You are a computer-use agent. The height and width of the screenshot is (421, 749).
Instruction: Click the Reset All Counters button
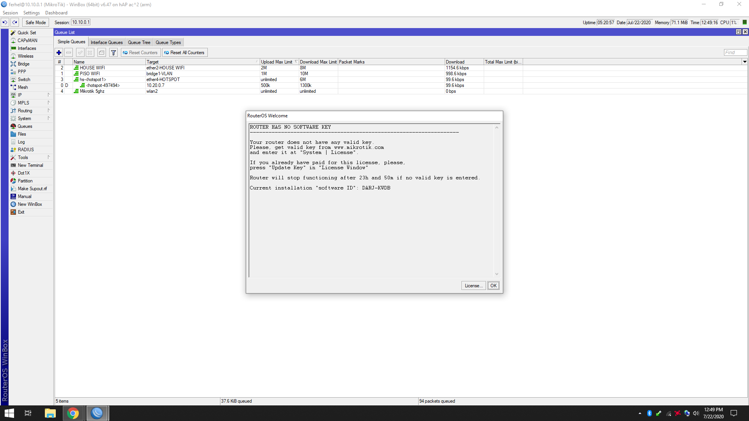point(185,53)
